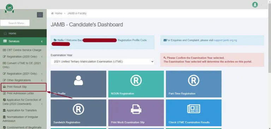Click the JAMB logo at top left
The width and height of the screenshot is (271, 129).
pyautogui.click(x=9, y=8)
